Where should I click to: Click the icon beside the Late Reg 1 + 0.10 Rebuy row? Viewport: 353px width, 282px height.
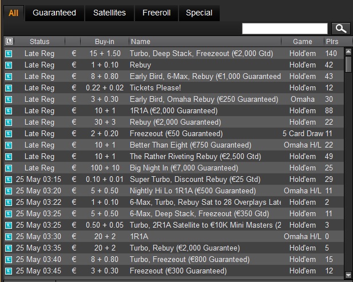(9, 65)
